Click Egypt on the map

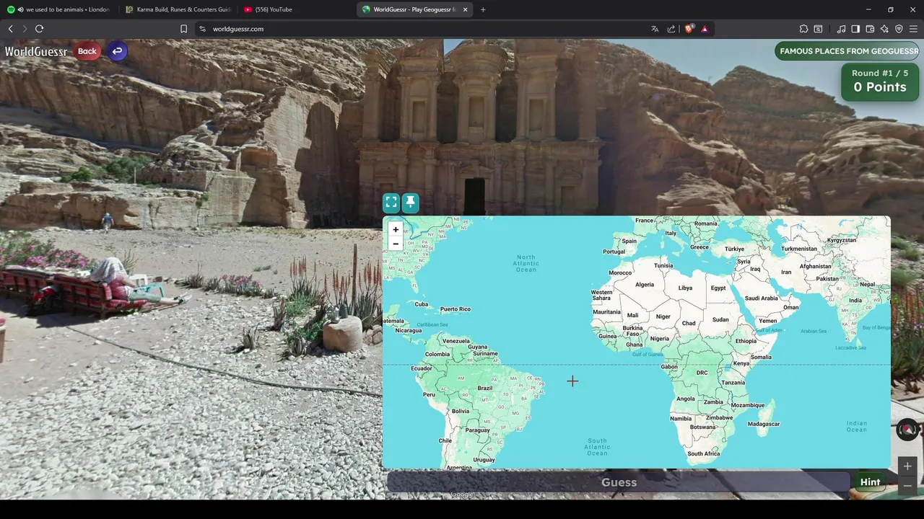coord(718,288)
